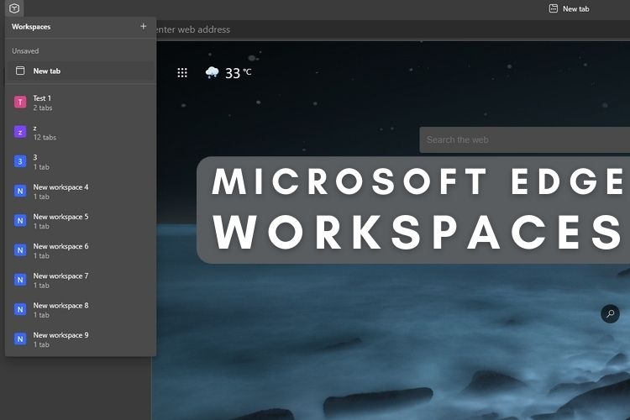Click the N icon of New workspace 8

click(20, 309)
